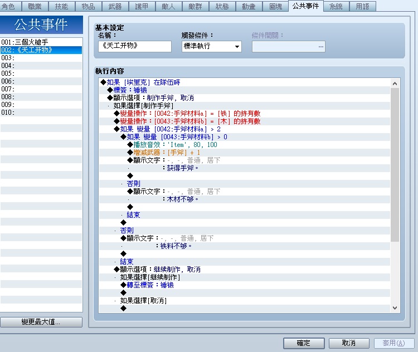Select condition 變量 0043:手斧材料b > 0

click(245, 137)
